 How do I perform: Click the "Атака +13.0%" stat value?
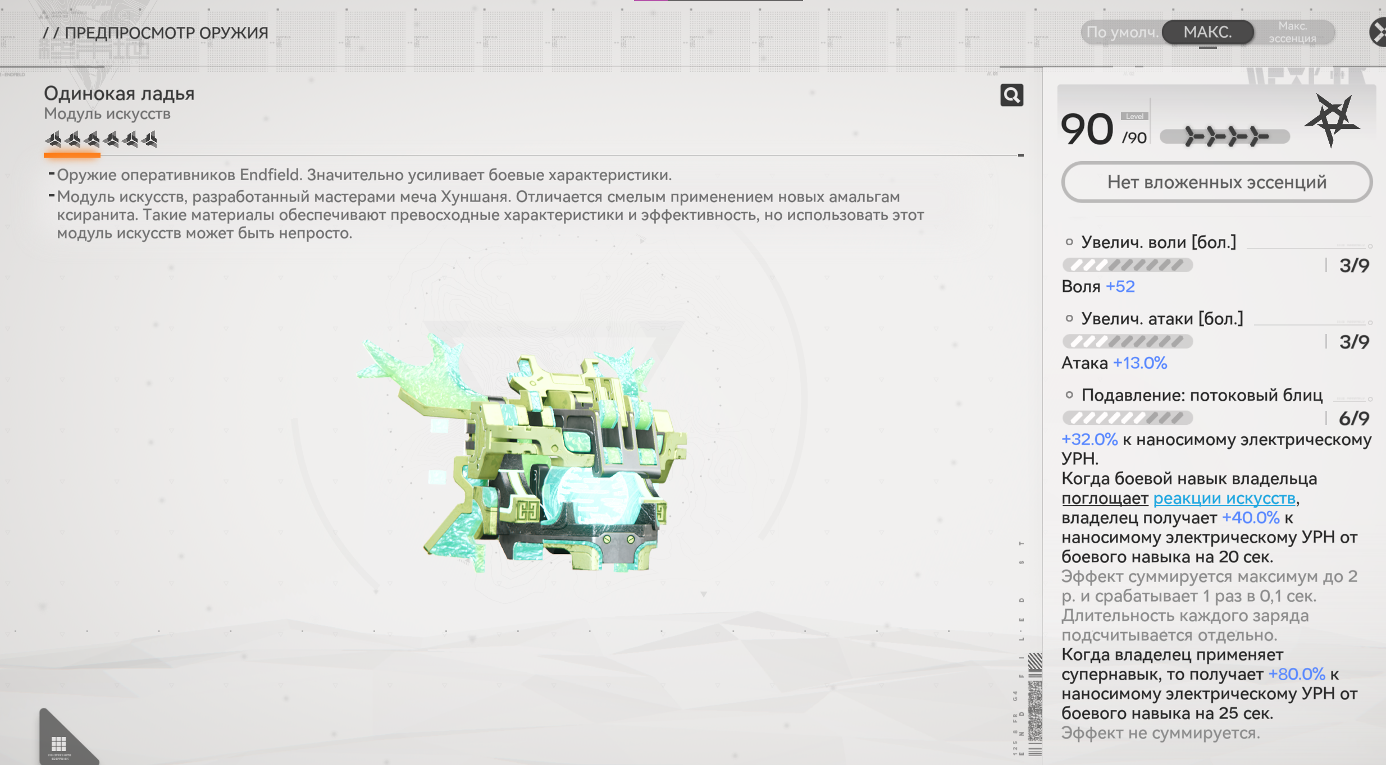pos(1114,363)
